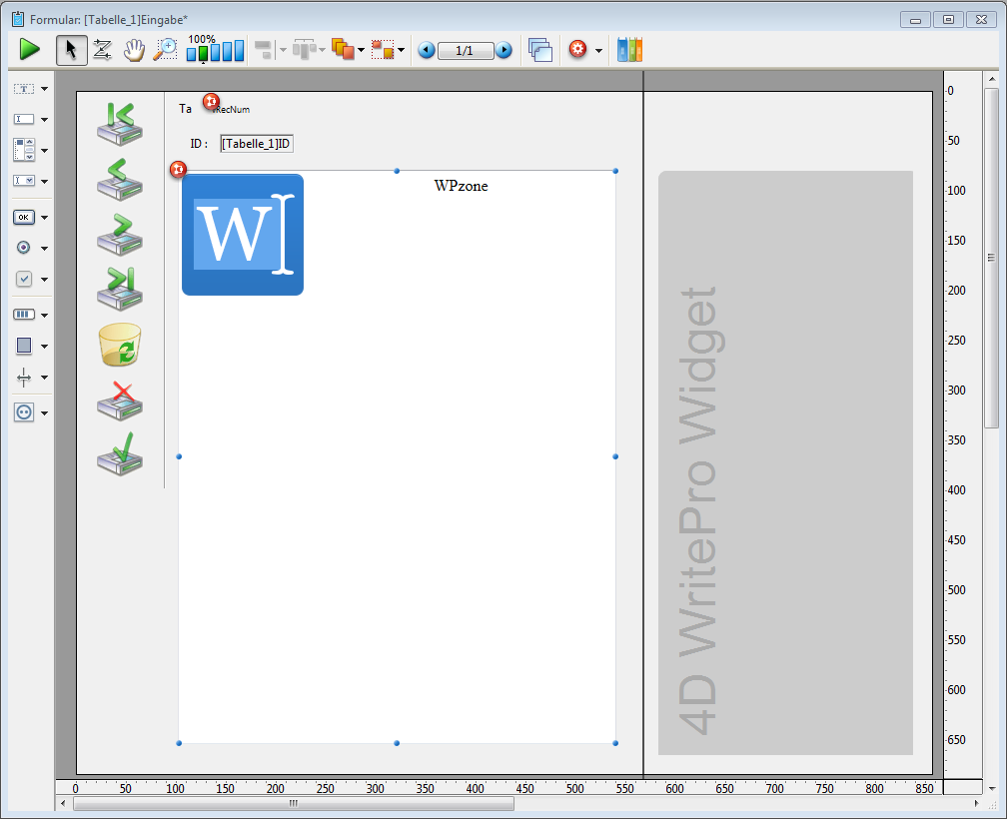Viewport: 1007px width, 819px height.
Task: Expand the static text tool dropdown arrow
Action: (44, 89)
